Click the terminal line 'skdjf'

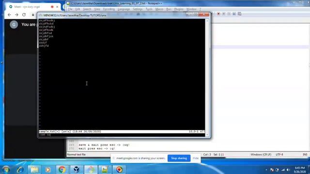43,43
